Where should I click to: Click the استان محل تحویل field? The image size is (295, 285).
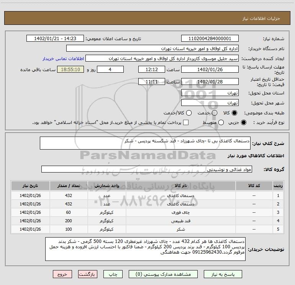pyautogui.click(x=210, y=93)
